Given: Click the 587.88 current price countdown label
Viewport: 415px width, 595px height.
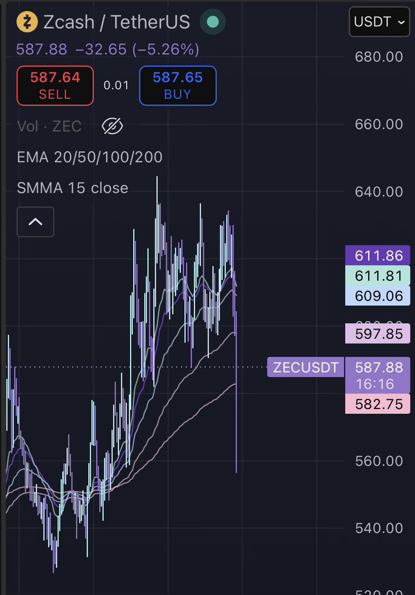Looking at the screenshot, I should click(x=377, y=375).
